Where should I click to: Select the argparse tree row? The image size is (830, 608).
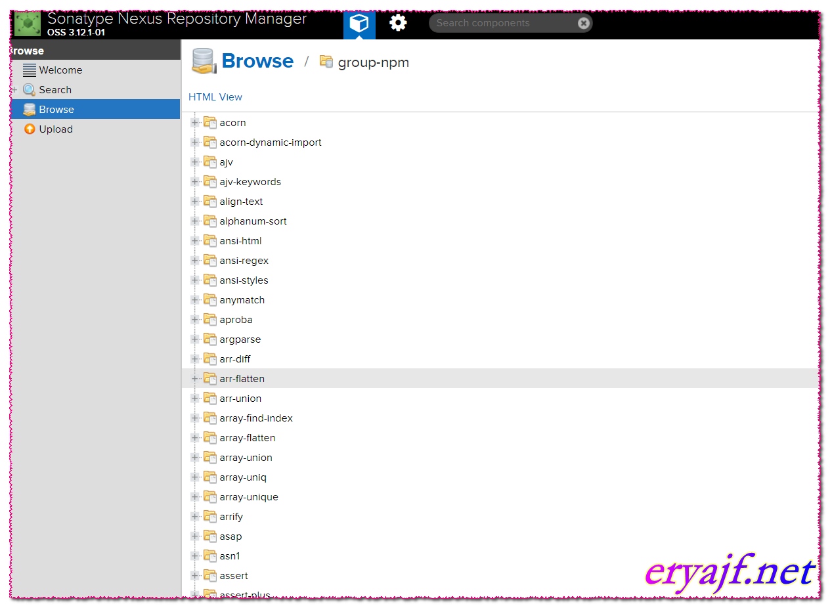pyautogui.click(x=500, y=339)
